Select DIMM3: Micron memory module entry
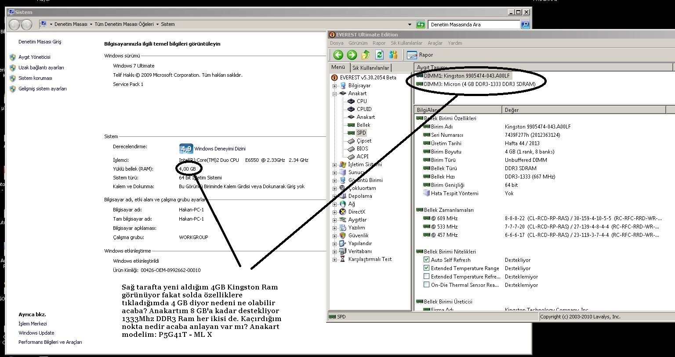Viewport: 675px width, 357px height. coord(479,84)
